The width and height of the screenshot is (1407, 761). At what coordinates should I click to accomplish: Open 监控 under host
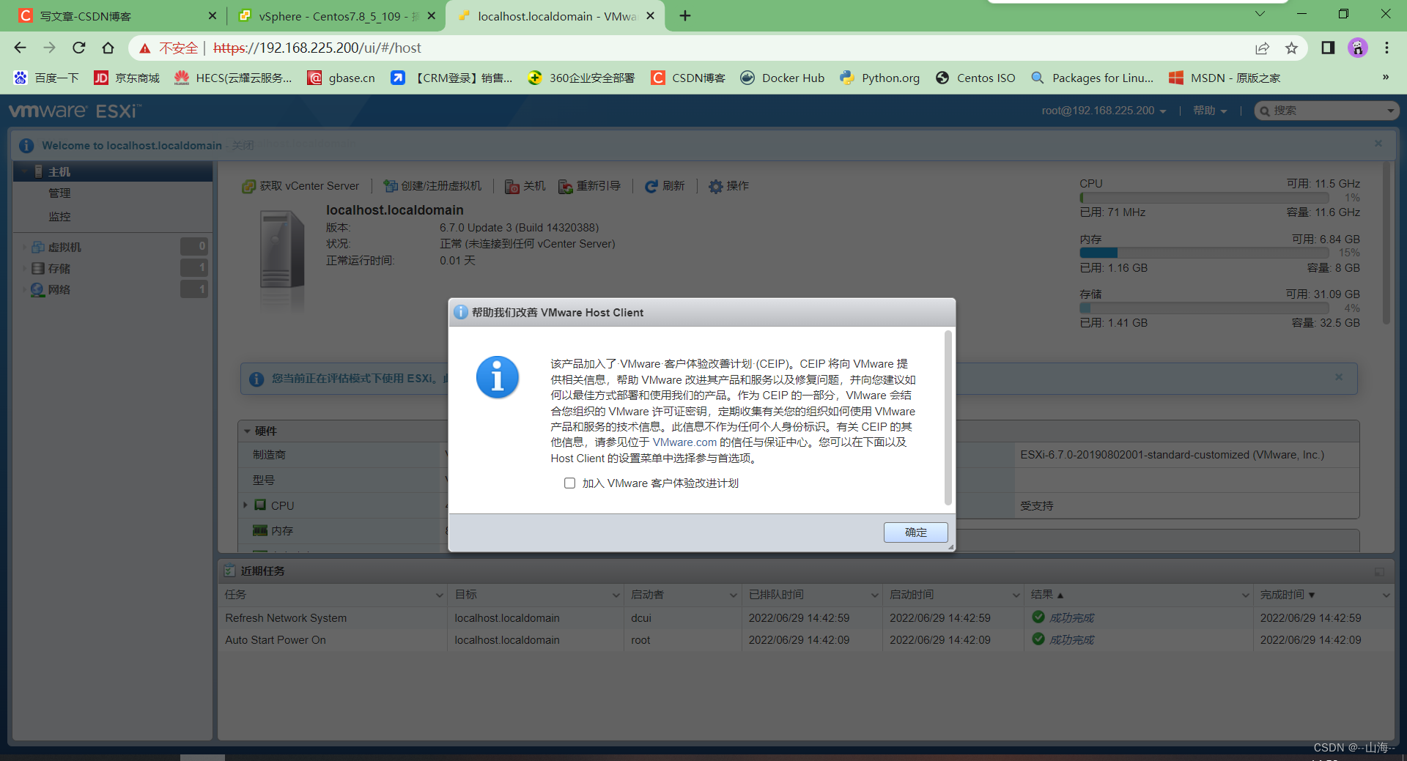[x=59, y=217]
